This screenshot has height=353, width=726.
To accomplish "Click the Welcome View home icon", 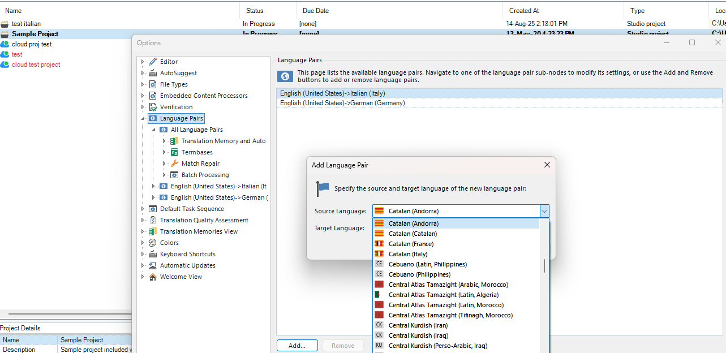I will 153,276.
